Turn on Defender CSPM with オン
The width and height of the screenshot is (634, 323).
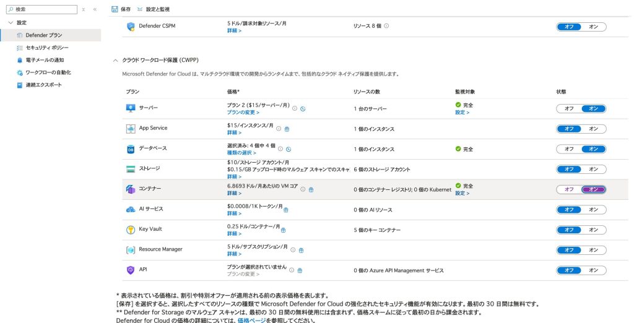[593, 27]
